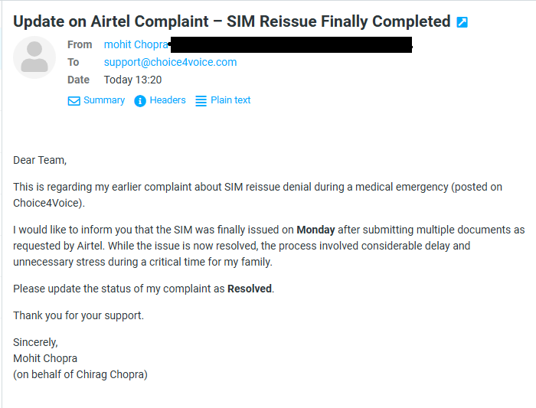The height and width of the screenshot is (408, 536).
Task: Click the signature name Mohit Chopra
Action: click(45, 358)
